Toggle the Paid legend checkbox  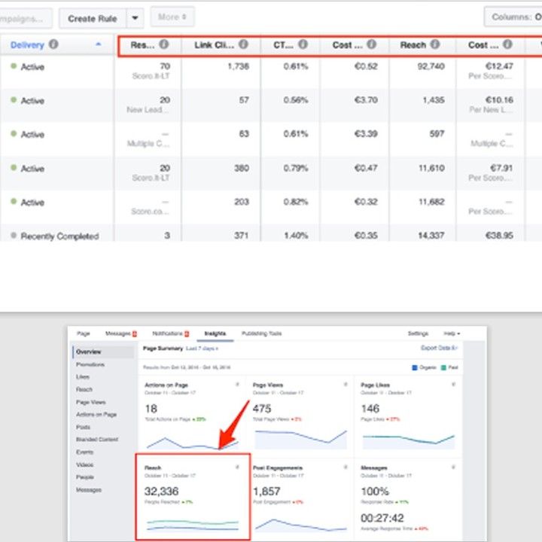click(x=443, y=367)
